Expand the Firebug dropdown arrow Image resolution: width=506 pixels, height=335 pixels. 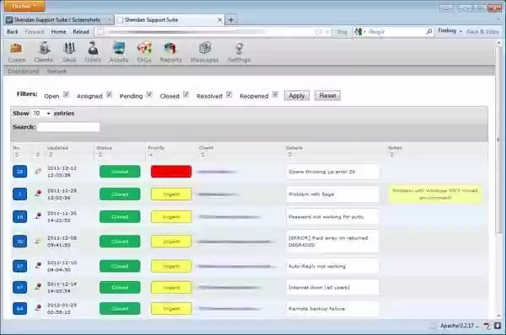coord(460,31)
